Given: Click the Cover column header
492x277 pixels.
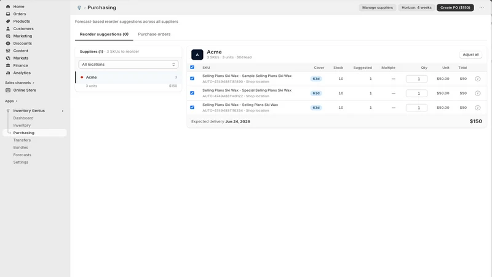Looking at the screenshot, I should (319, 68).
